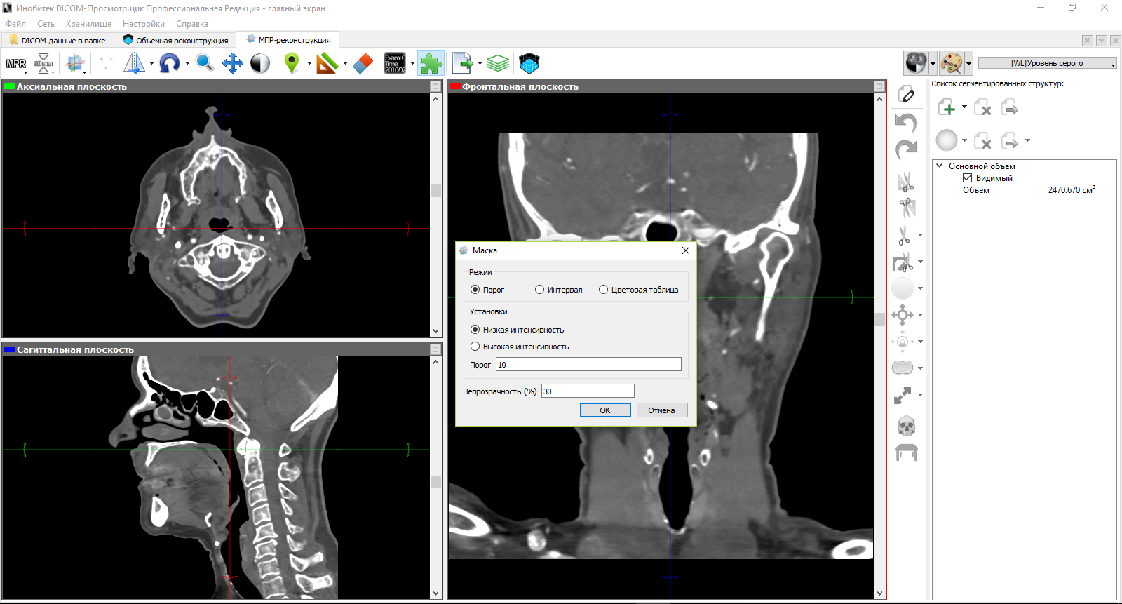Click the axial view vertical scrollbar thumb
Screen dimensions: 1122x604
coord(436,191)
